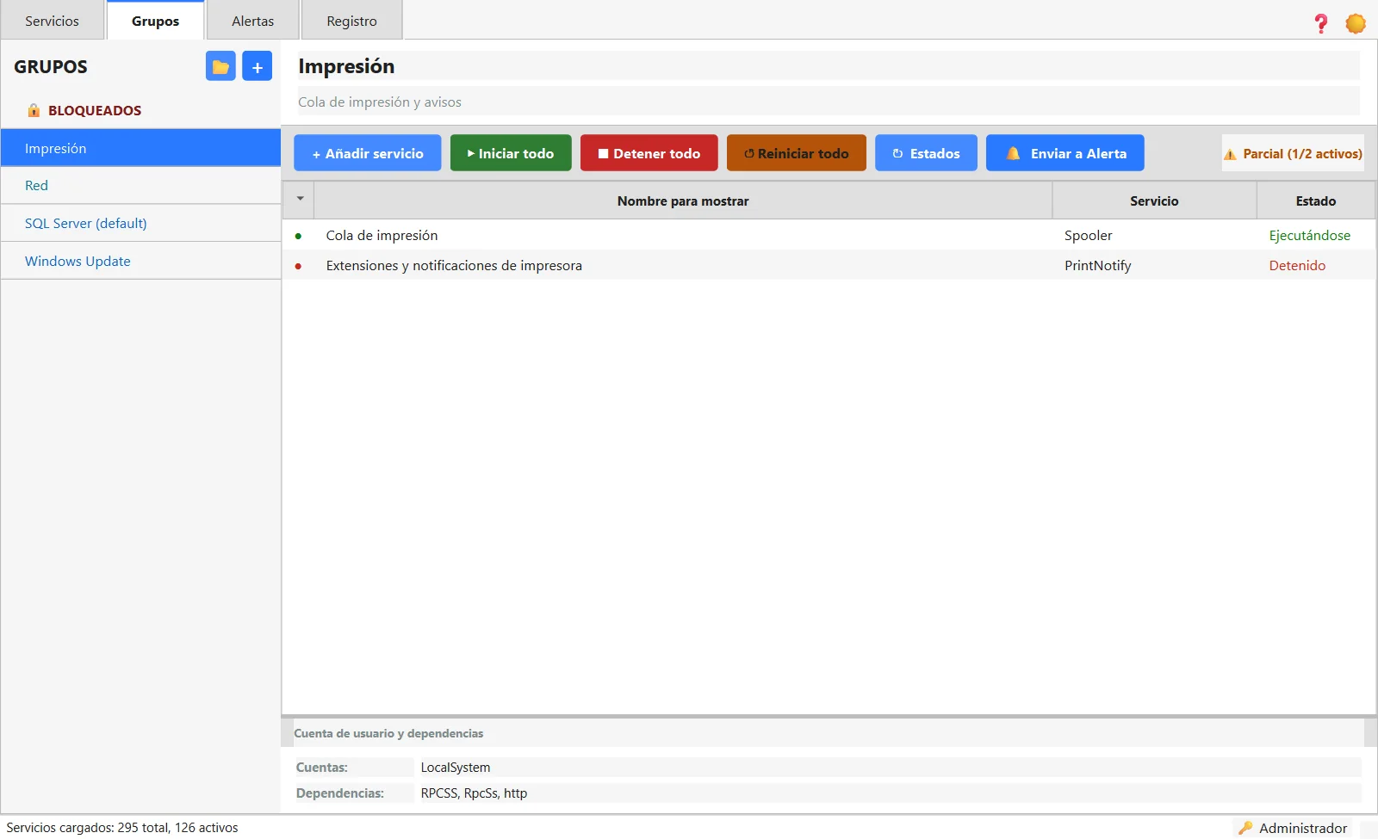The height and width of the screenshot is (839, 1378).
Task: Select the Red group
Action: [x=140, y=185]
